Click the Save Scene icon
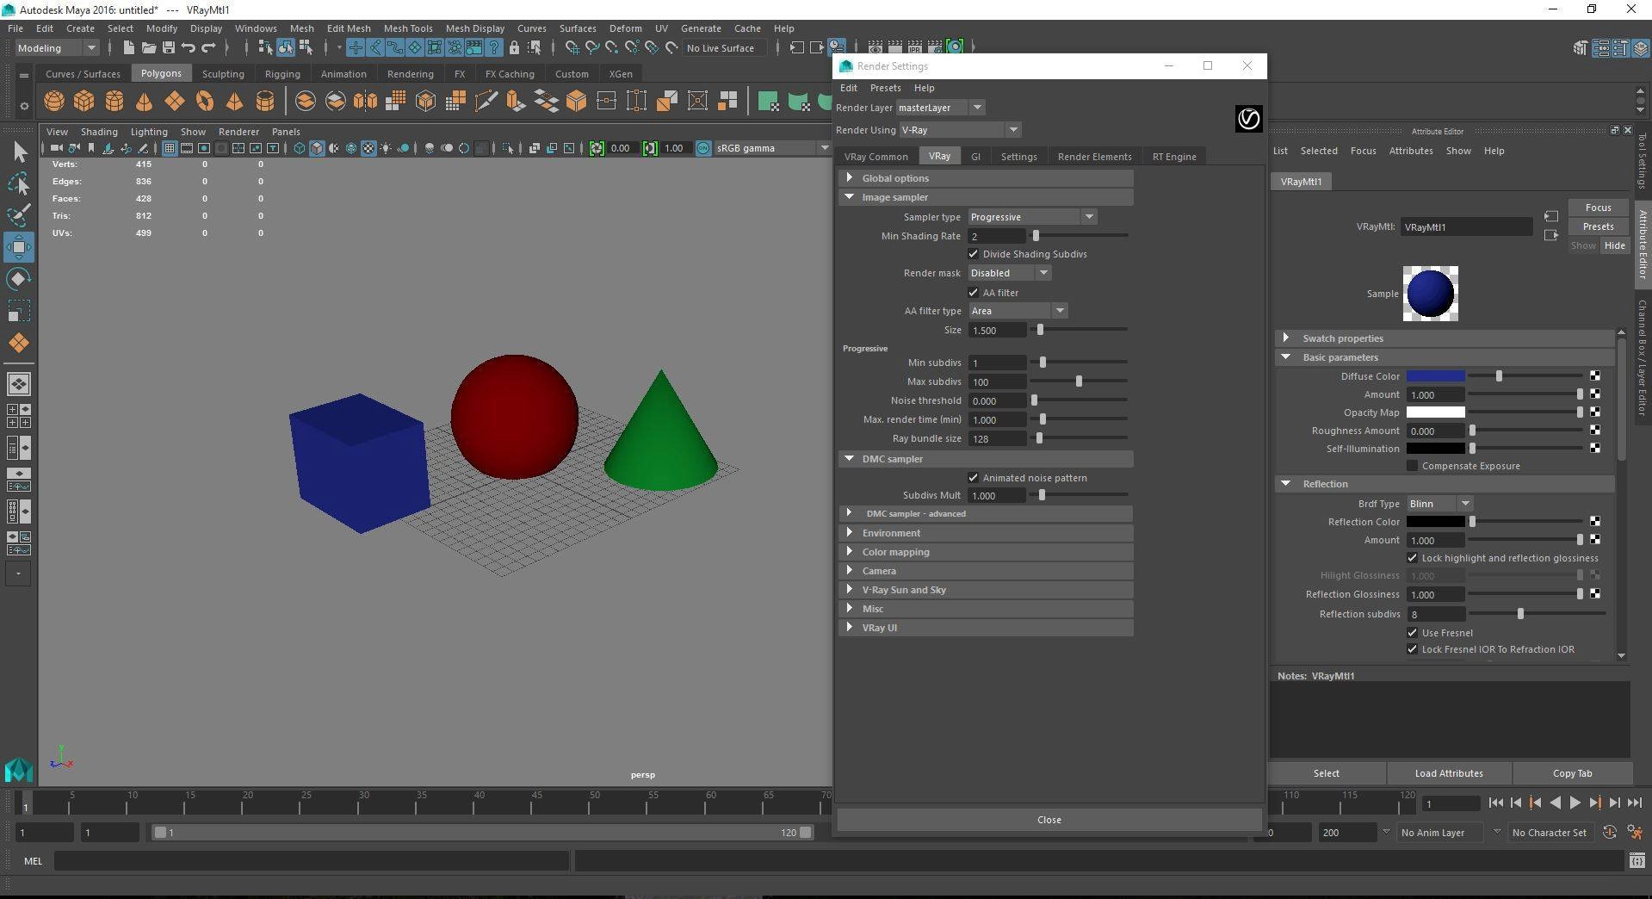 [x=168, y=47]
